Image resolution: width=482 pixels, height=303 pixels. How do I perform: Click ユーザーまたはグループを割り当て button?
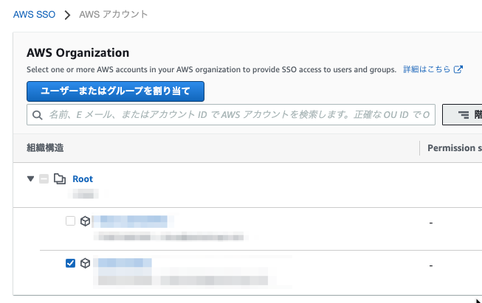[115, 91]
